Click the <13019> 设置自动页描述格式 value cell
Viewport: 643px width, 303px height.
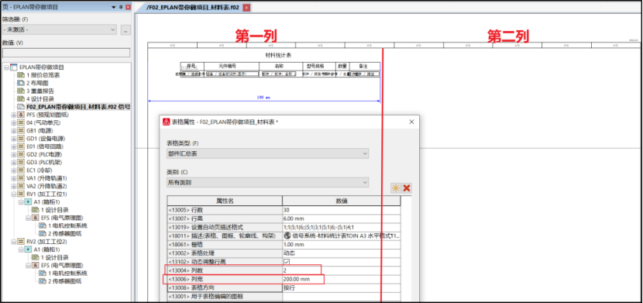[341, 227]
